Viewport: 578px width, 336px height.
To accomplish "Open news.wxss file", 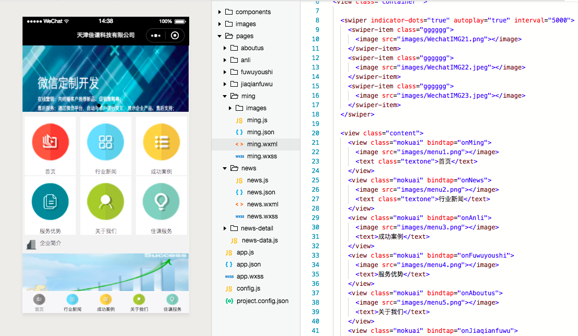I will click(x=262, y=216).
